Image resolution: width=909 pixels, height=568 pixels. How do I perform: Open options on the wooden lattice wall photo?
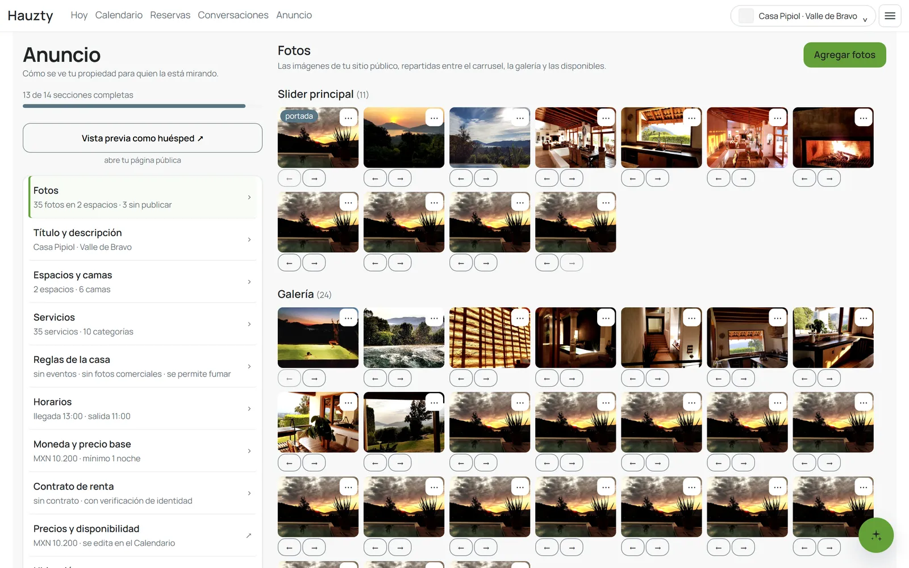pyautogui.click(x=520, y=318)
